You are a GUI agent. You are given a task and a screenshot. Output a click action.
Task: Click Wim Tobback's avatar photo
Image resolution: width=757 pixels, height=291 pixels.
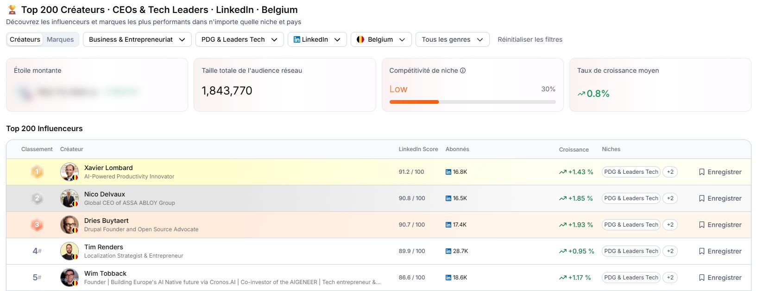tap(69, 278)
